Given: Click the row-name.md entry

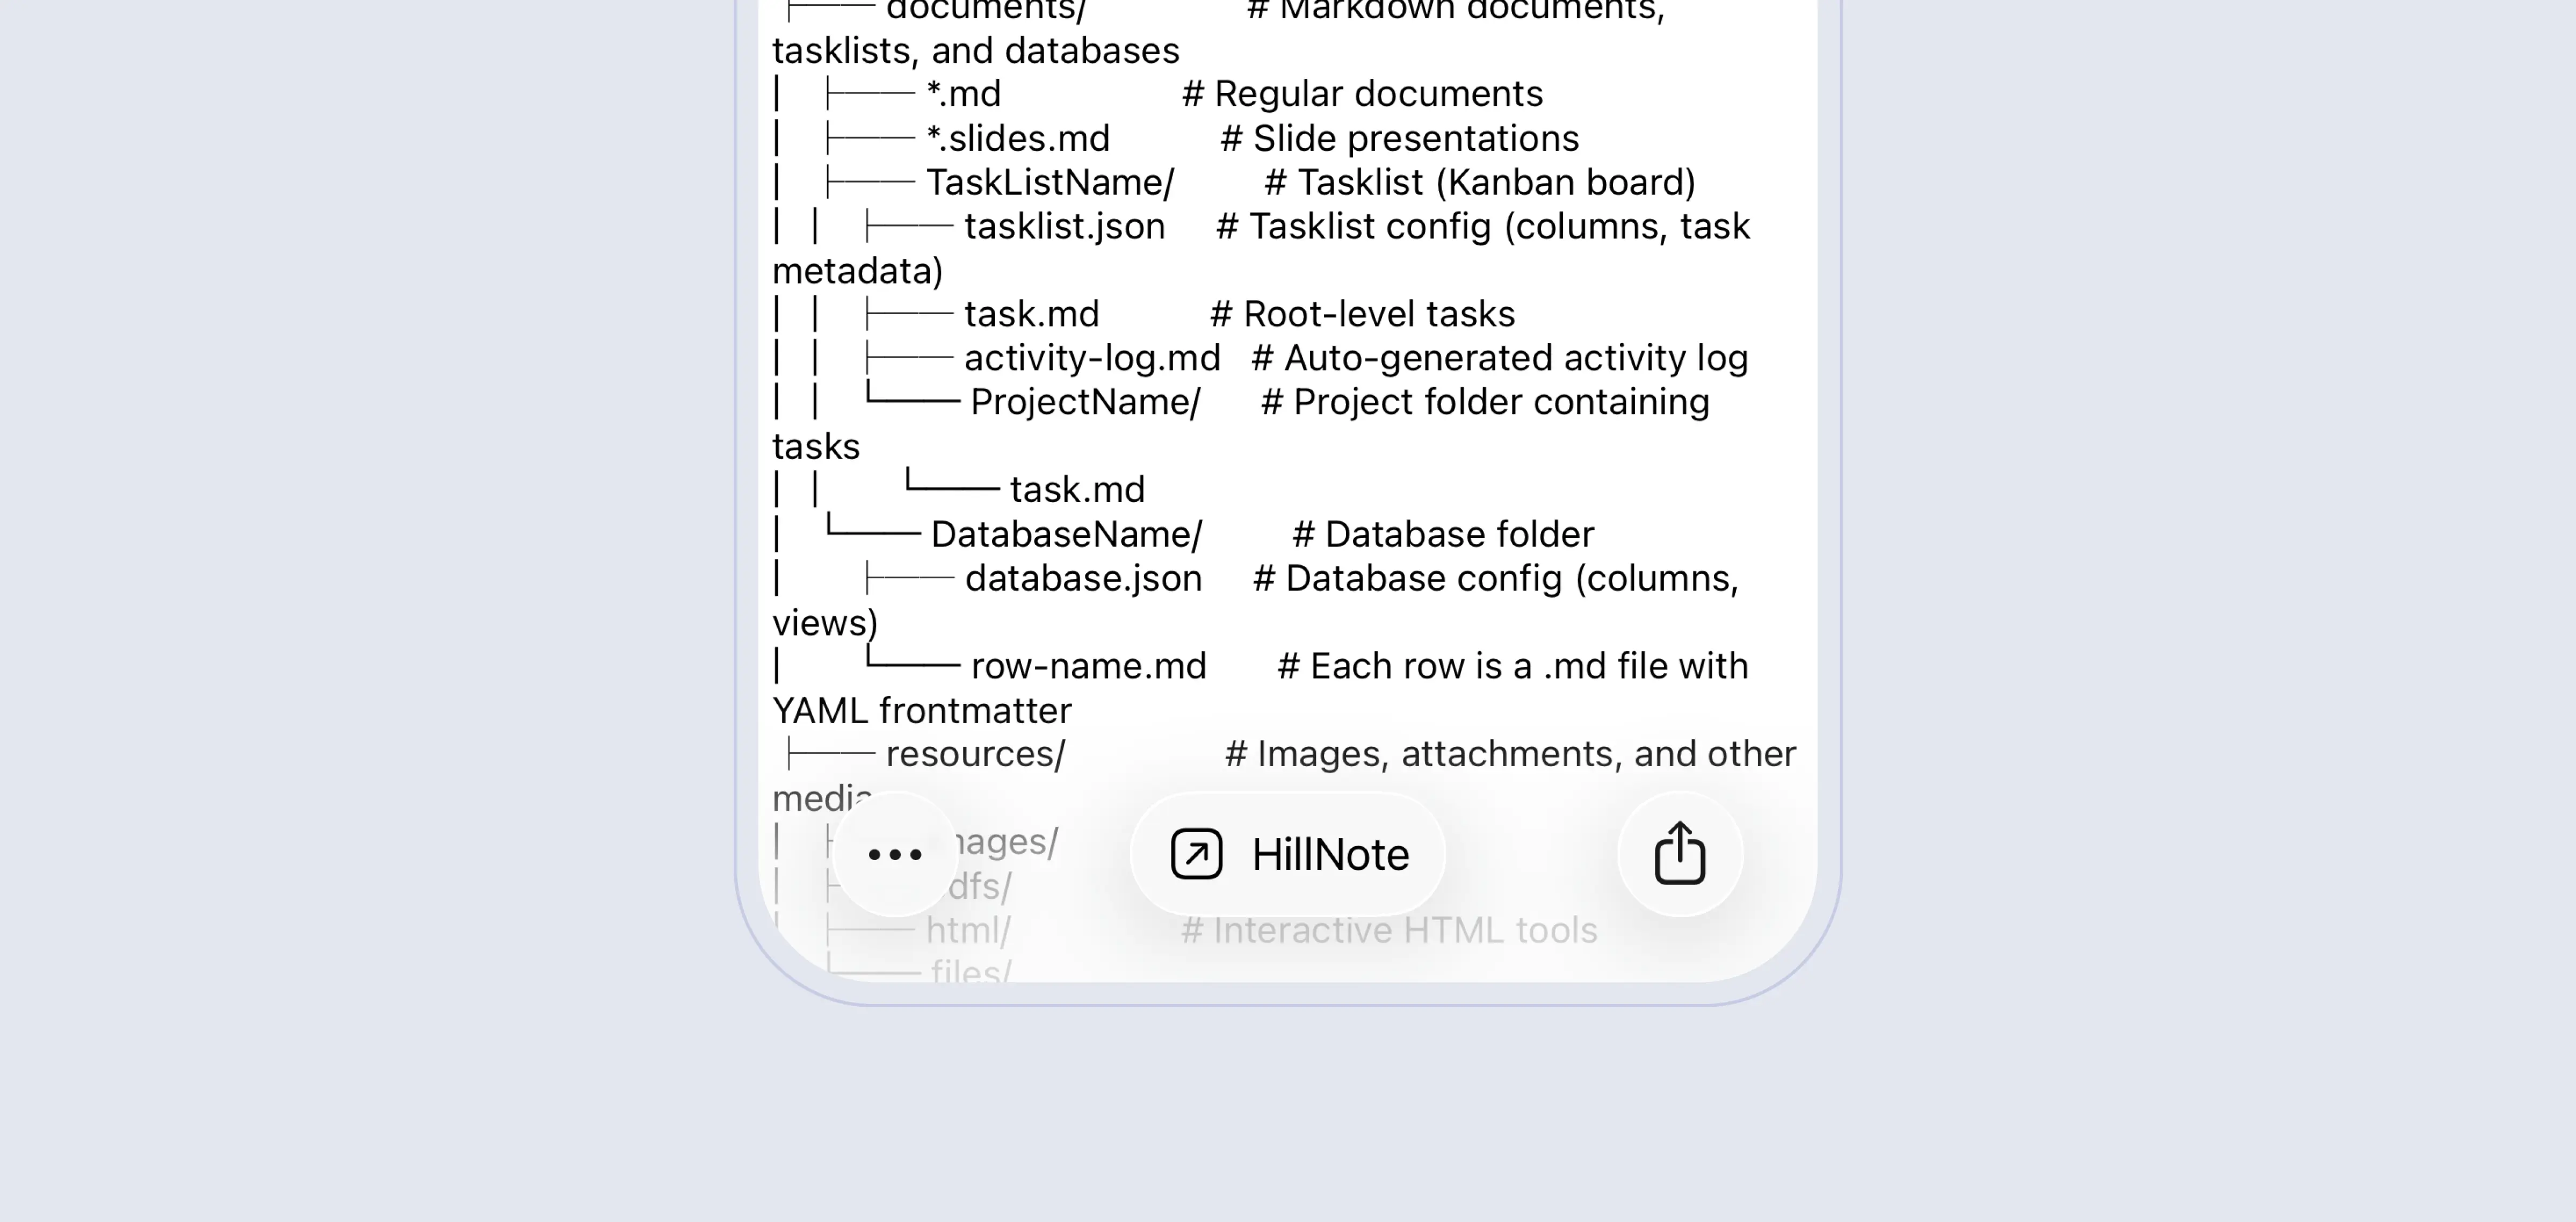Looking at the screenshot, I should 1088,666.
